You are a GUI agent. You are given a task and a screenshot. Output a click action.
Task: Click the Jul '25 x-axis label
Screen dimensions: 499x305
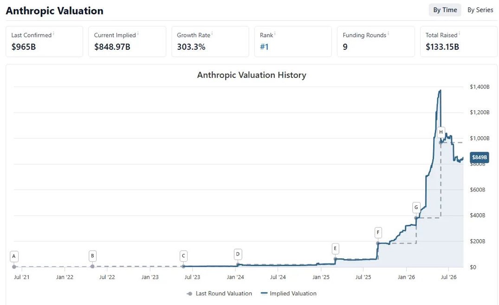[x=363, y=277]
